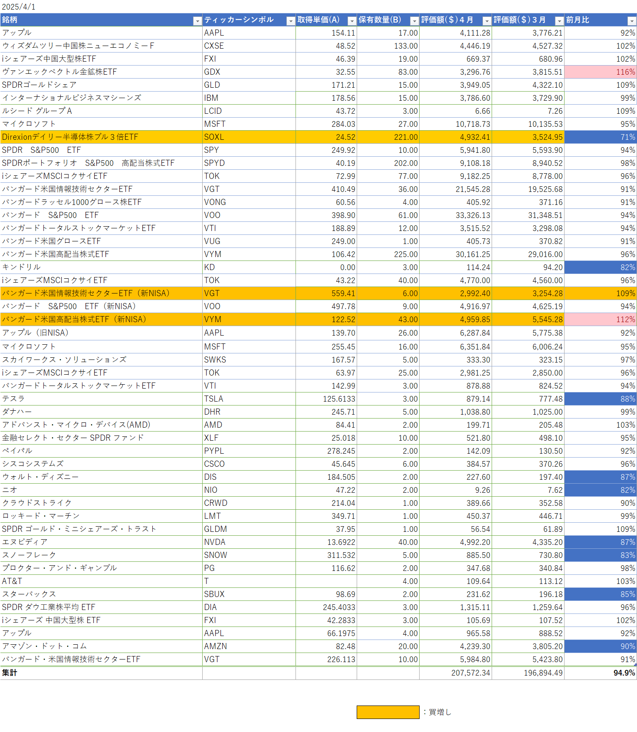The width and height of the screenshot is (637, 732).
Task: Select the SPDRゴールドシェア cell
Action: click(x=101, y=85)
